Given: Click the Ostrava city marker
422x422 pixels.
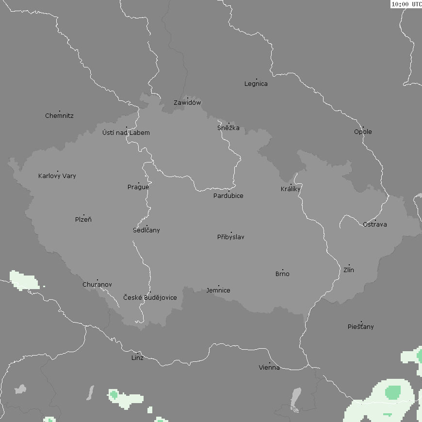Looking at the screenshot, I should coord(375,220).
